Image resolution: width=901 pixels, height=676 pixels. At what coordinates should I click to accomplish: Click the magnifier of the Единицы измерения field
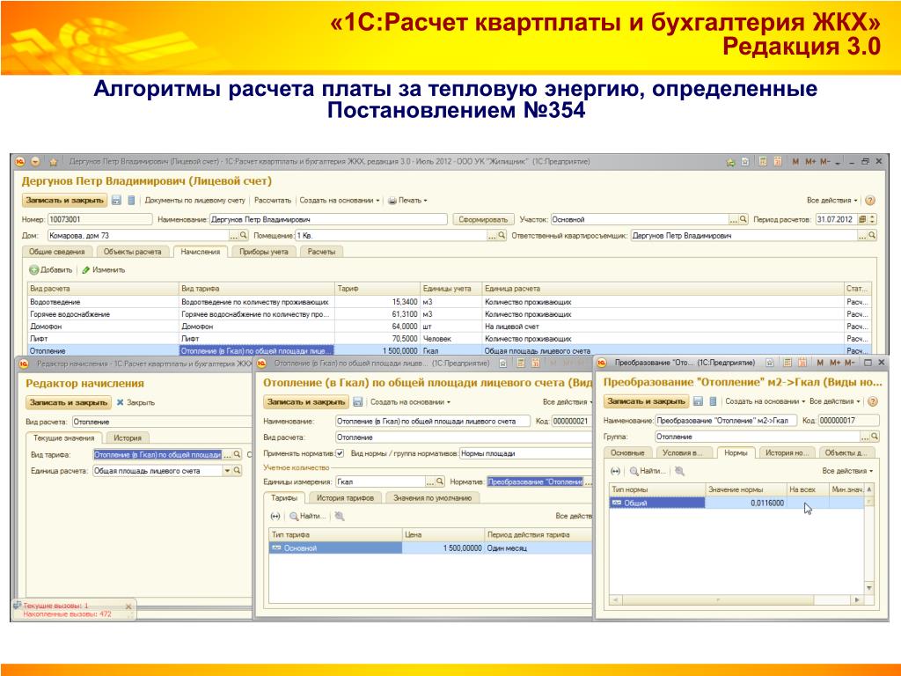440,481
